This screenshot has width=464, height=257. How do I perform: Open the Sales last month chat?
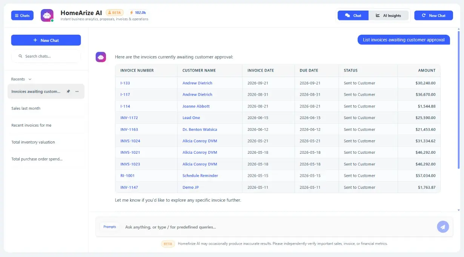(46, 109)
